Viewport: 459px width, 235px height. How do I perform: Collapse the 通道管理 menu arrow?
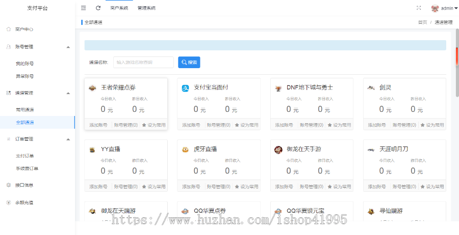click(x=68, y=93)
